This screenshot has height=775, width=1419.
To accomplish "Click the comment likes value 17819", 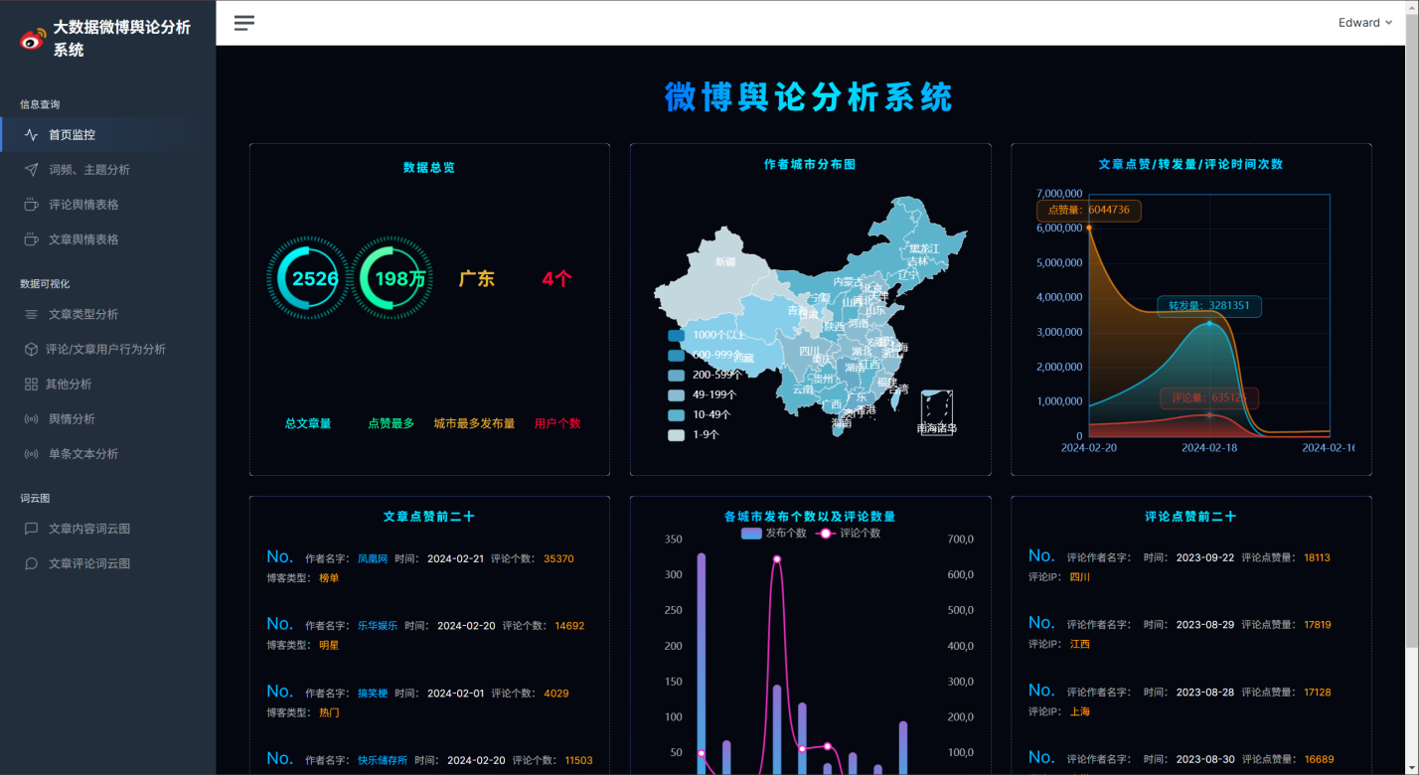I will pos(1318,625).
